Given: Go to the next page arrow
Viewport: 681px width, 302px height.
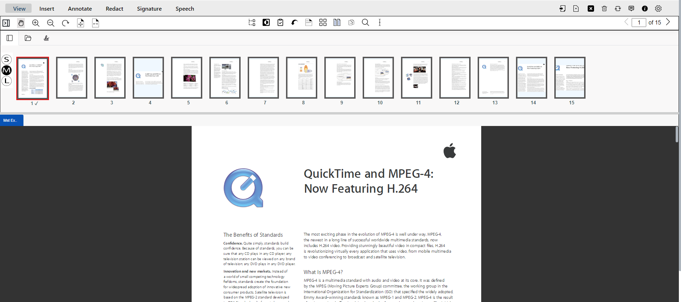Looking at the screenshot, I should pyautogui.click(x=668, y=22).
